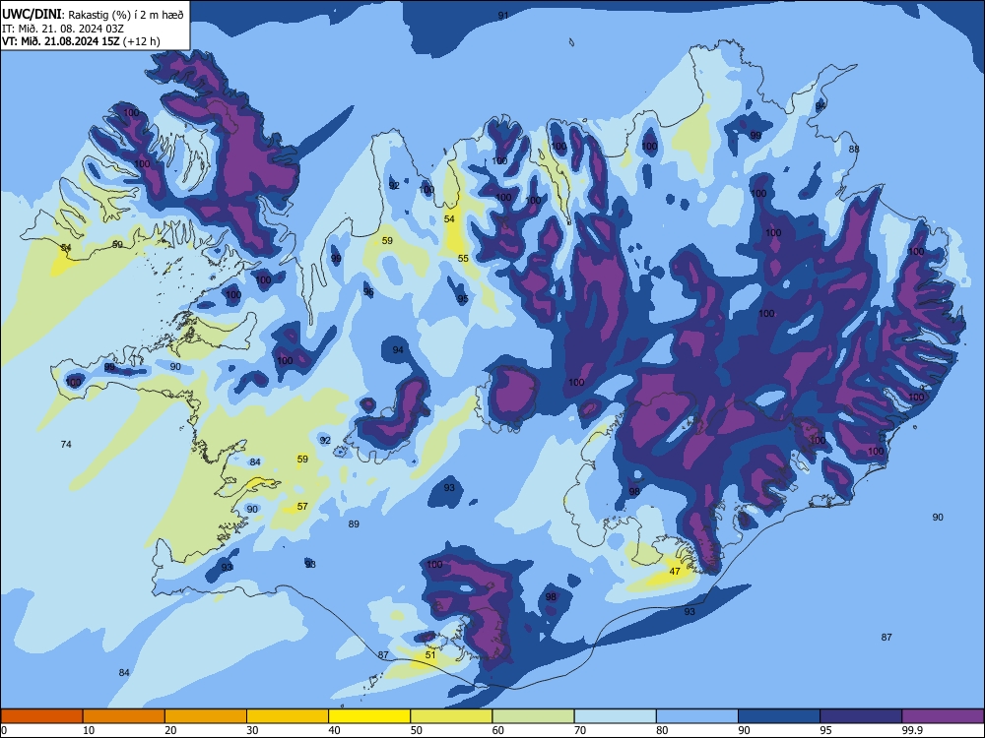This screenshot has width=985, height=738.
Task: Click the '70' legend tick label
Action: [580, 730]
